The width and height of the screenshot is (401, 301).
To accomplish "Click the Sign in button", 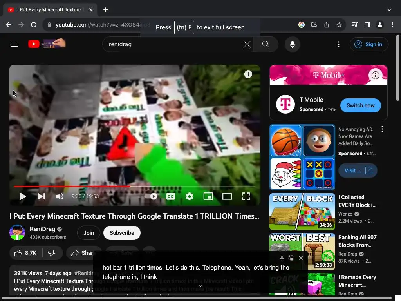I will 368,44.
